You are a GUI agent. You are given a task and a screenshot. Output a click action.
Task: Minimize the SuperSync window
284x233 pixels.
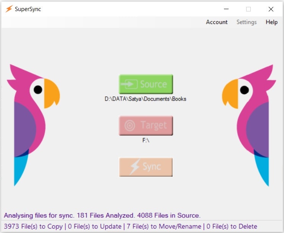pos(226,9)
